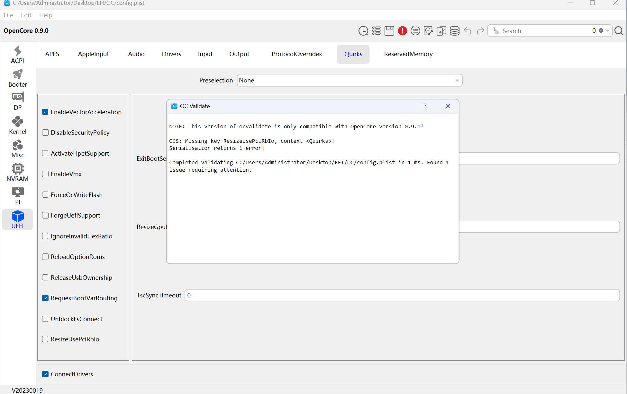Uncheck EnableVectorAcceleration
627x394 pixels.
45,112
